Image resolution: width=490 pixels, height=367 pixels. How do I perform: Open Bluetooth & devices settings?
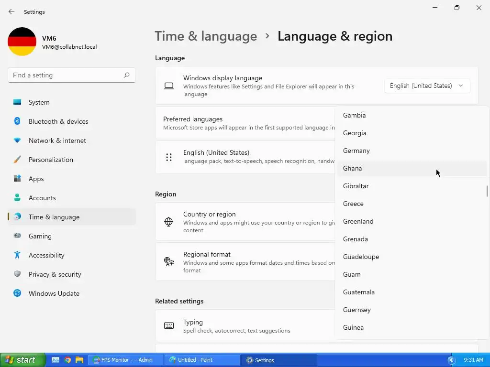(72, 121)
